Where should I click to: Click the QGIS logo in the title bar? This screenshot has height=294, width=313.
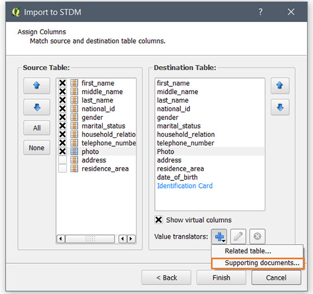click(16, 12)
